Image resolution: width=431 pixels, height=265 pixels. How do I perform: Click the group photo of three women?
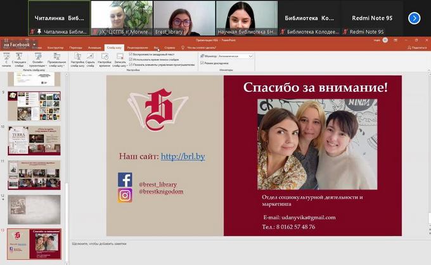tap(317, 145)
